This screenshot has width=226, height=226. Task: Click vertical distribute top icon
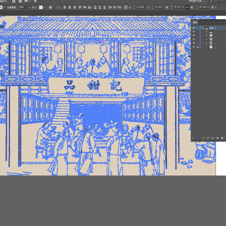[95, 7]
